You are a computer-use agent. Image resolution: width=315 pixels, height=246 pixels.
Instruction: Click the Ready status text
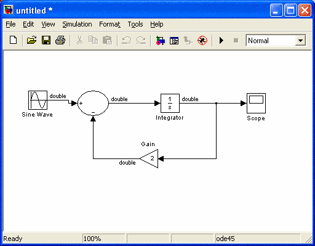point(13,239)
